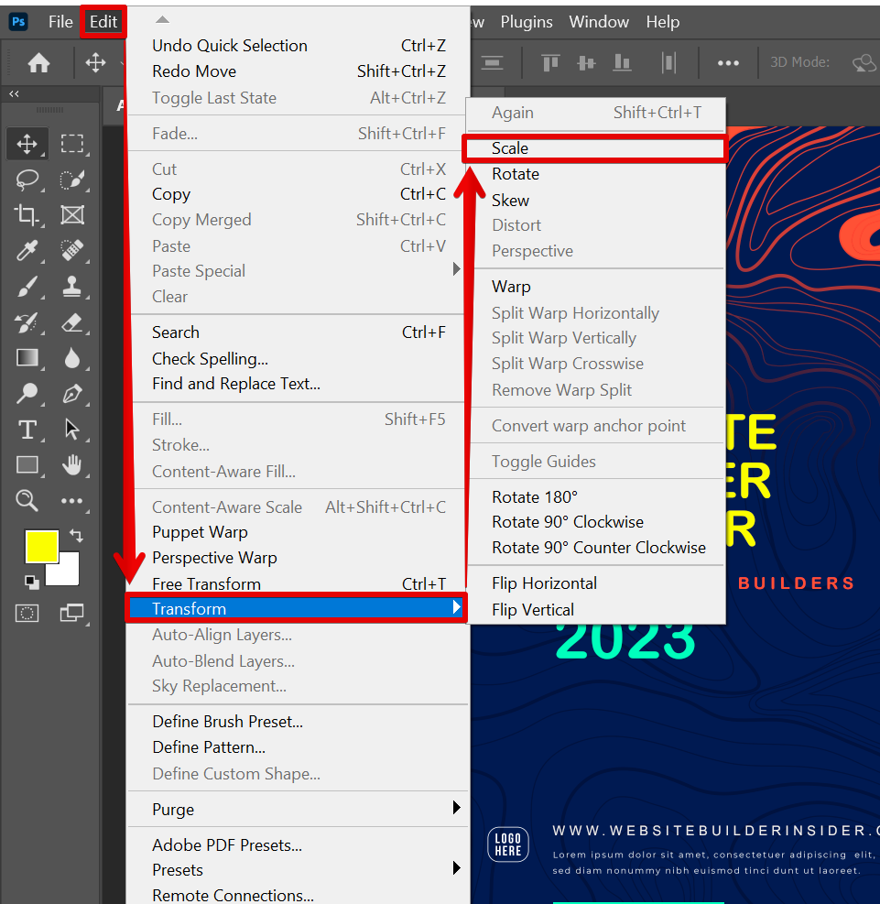Select the Rectangular Marquee tool
The height and width of the screenshot is (904, 880).
71,144
